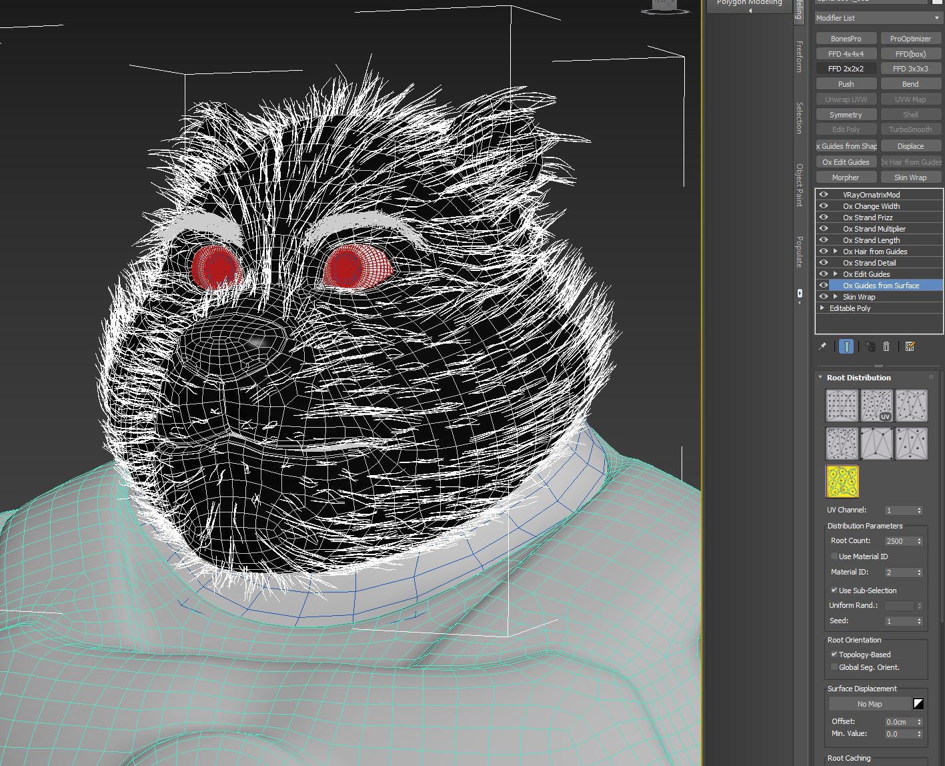Screen dimensions: 945x766
Task: Click the black-and-white surface displacement map swatch
Action: pyautogui.click(x=918, y=704)
